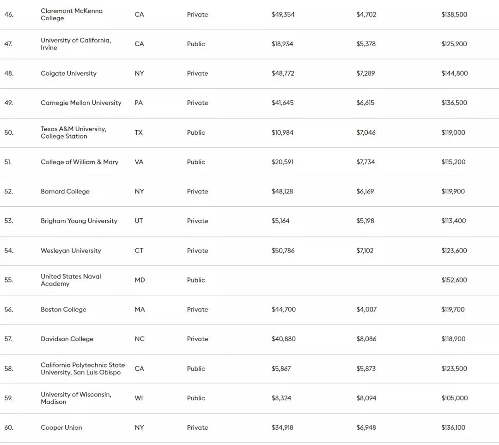Click United States Naval Academy
The width and height of the screenshot is (499, 445).
(71, 280)
